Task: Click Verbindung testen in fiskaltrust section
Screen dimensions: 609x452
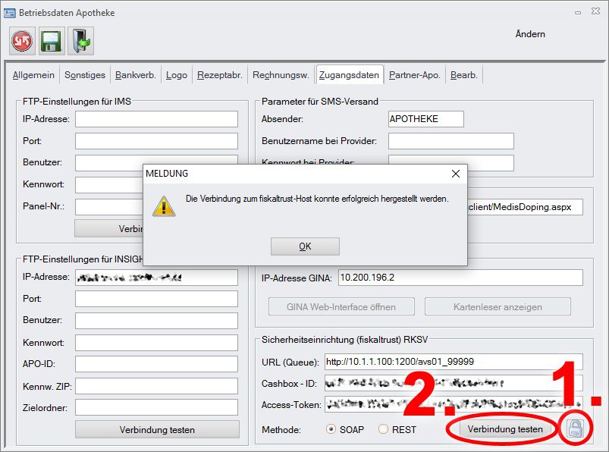Action: (505, 429)
